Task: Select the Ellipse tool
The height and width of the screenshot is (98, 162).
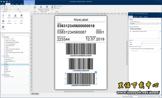Action: click(x=21, y=22)
